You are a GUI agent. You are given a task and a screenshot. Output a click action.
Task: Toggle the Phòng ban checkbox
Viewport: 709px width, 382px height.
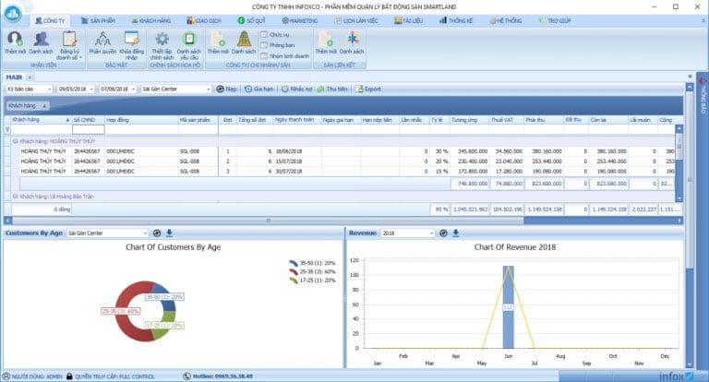click(x=263, y=43)
